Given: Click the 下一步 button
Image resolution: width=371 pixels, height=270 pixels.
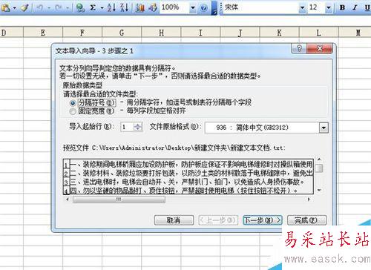Looking at the screenshot, I should click(263, 220).
